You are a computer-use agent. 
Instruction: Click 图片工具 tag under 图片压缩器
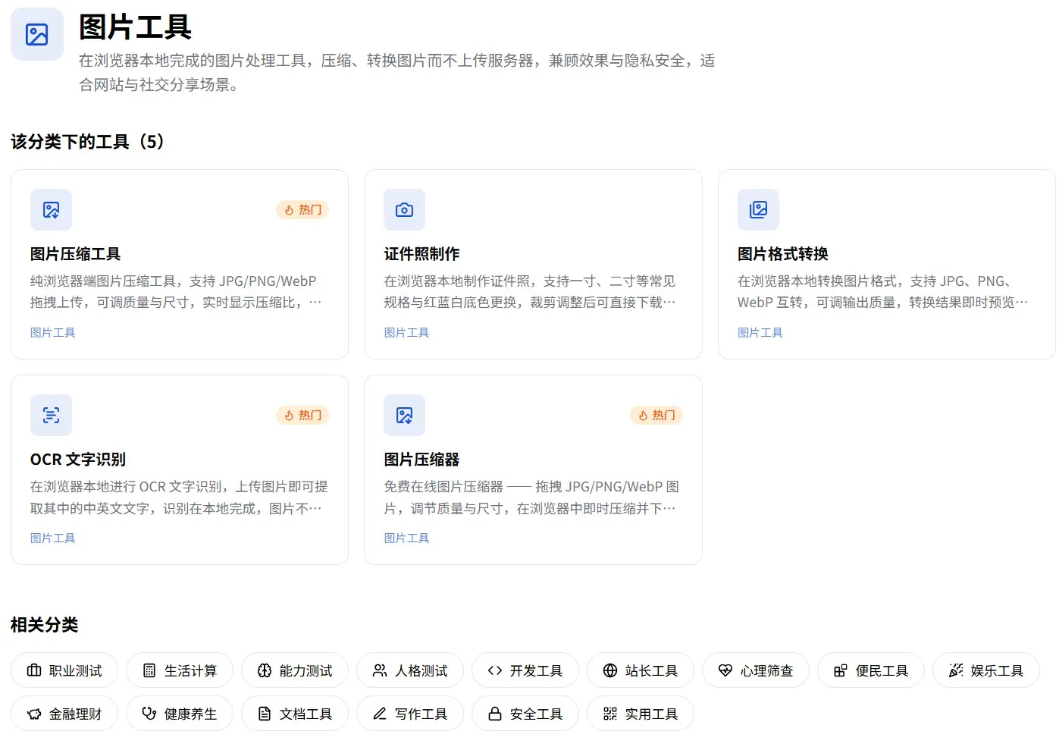pyautogui.click(x=406, y=538)
